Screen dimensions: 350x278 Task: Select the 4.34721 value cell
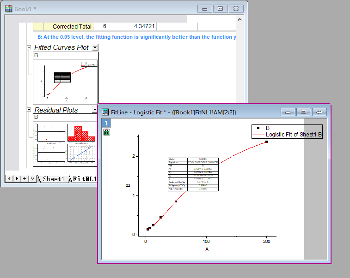point(132,26)
